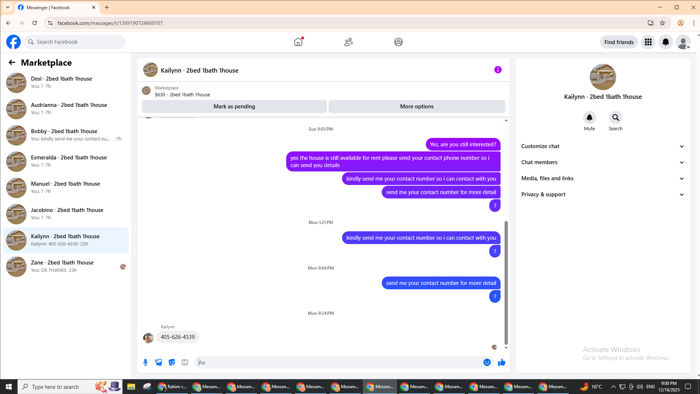This screenshot has height=394, width=700.
Task: Click the Find friends button
Action: (x=619, y=42)
